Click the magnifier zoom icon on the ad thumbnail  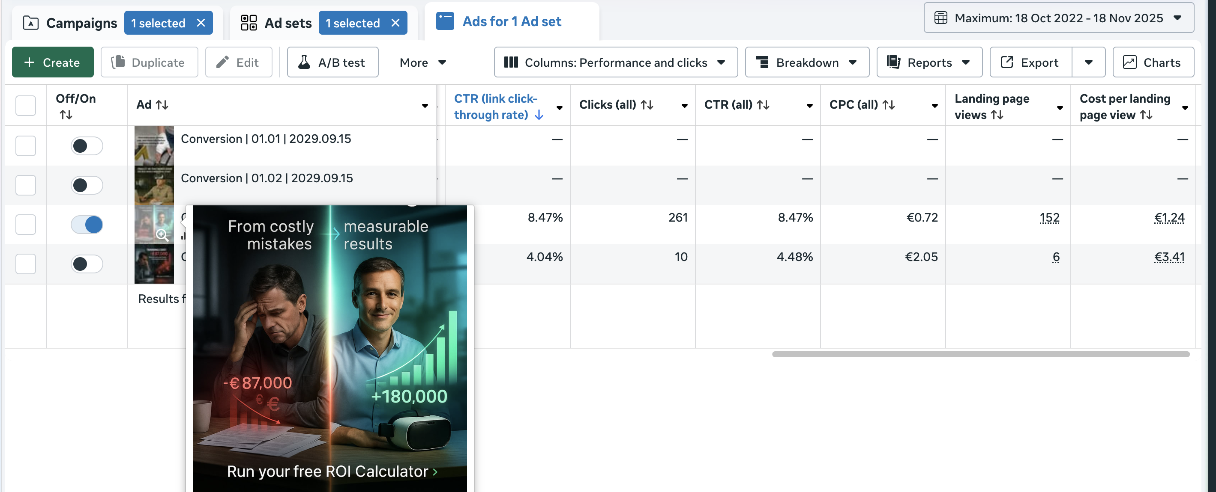pyautogui.click(x=162, y=235)
